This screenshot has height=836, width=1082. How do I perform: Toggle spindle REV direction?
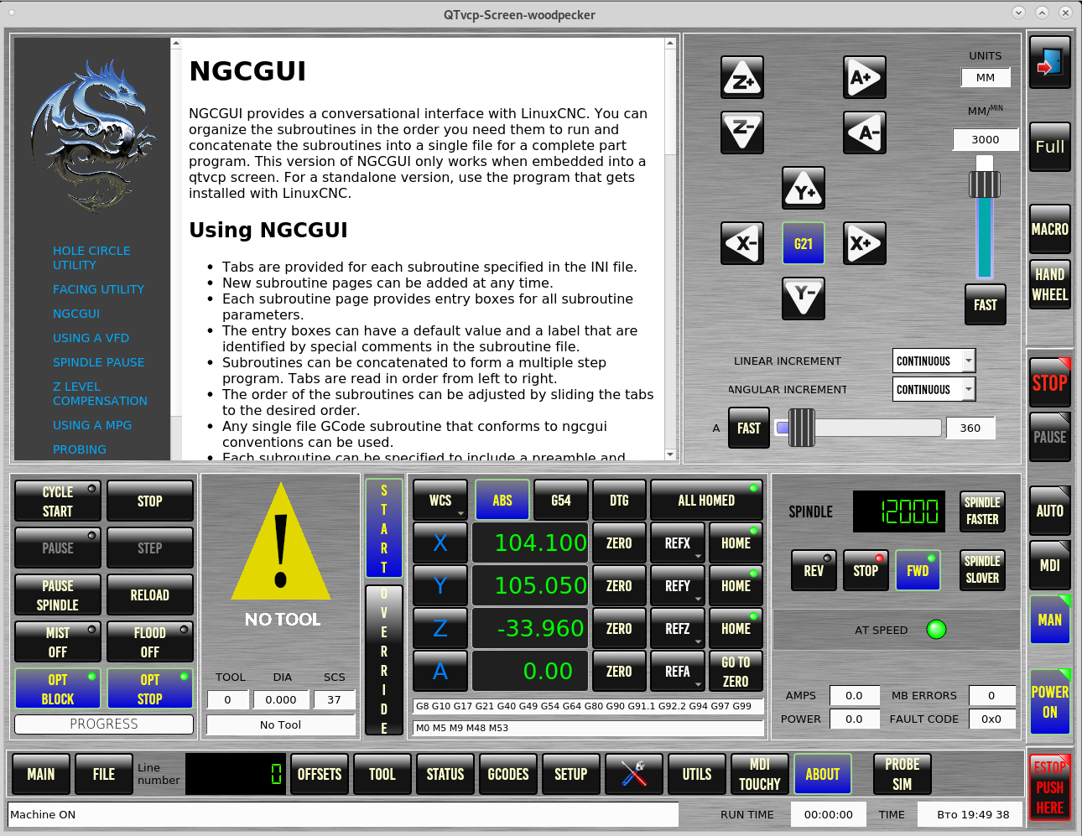click(x=814, y=571)
